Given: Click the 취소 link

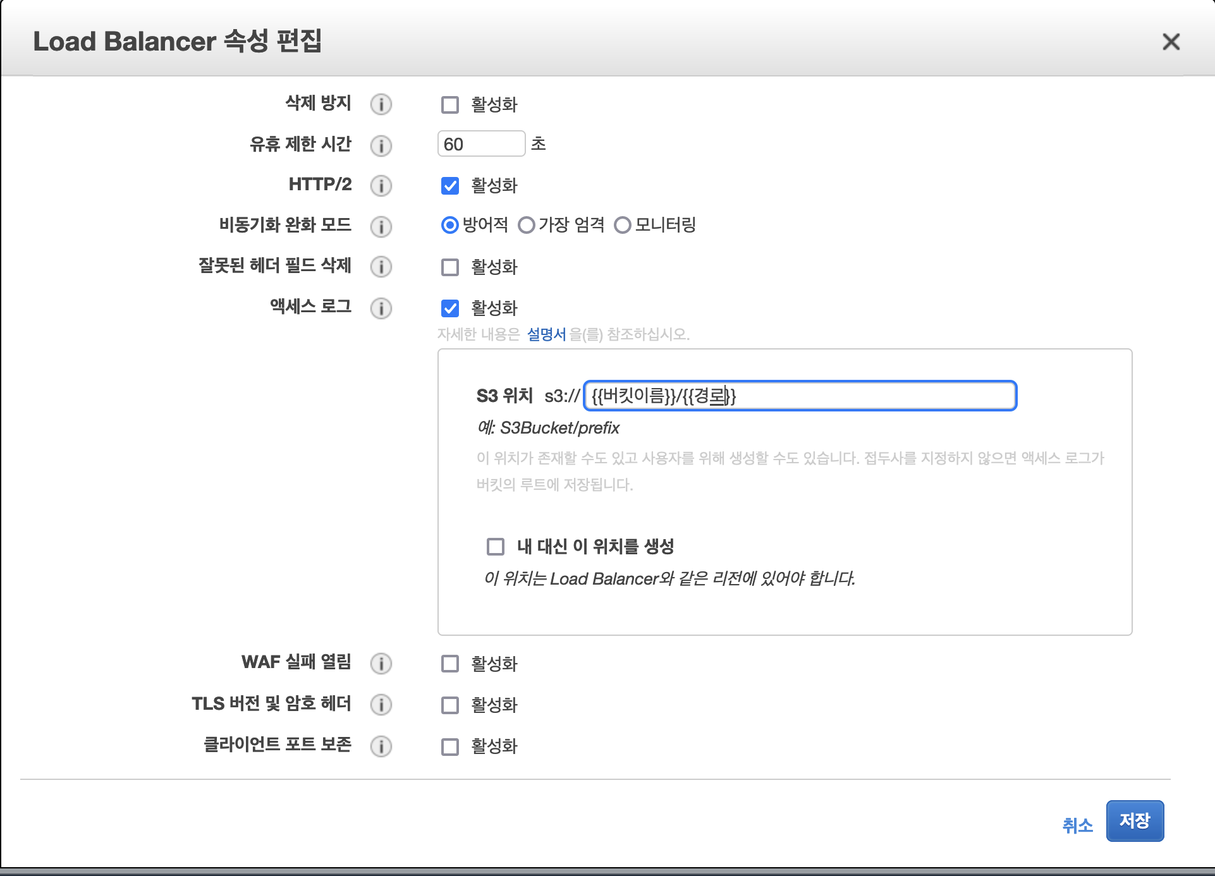Looking at the screenshot, I should (1077, 825).
